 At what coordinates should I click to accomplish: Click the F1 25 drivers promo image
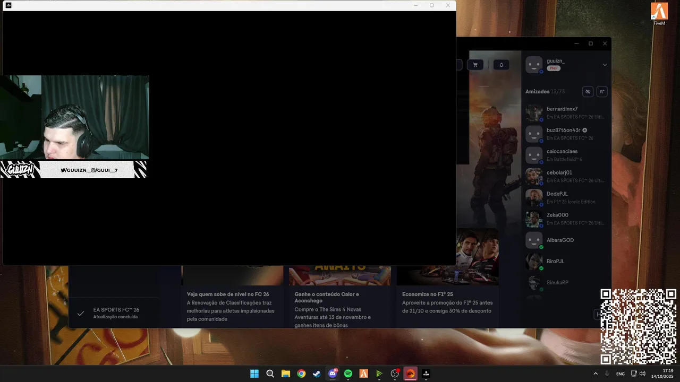point(477,257)
